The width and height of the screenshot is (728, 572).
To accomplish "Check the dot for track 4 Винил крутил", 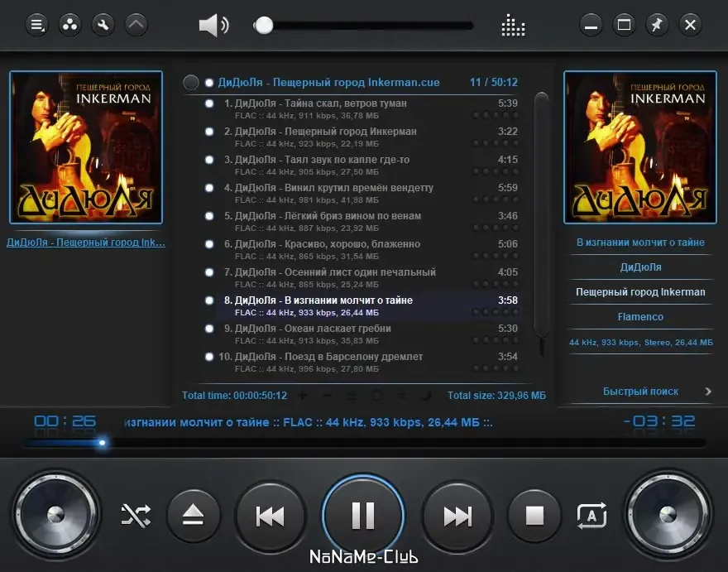I will (209, 188).
